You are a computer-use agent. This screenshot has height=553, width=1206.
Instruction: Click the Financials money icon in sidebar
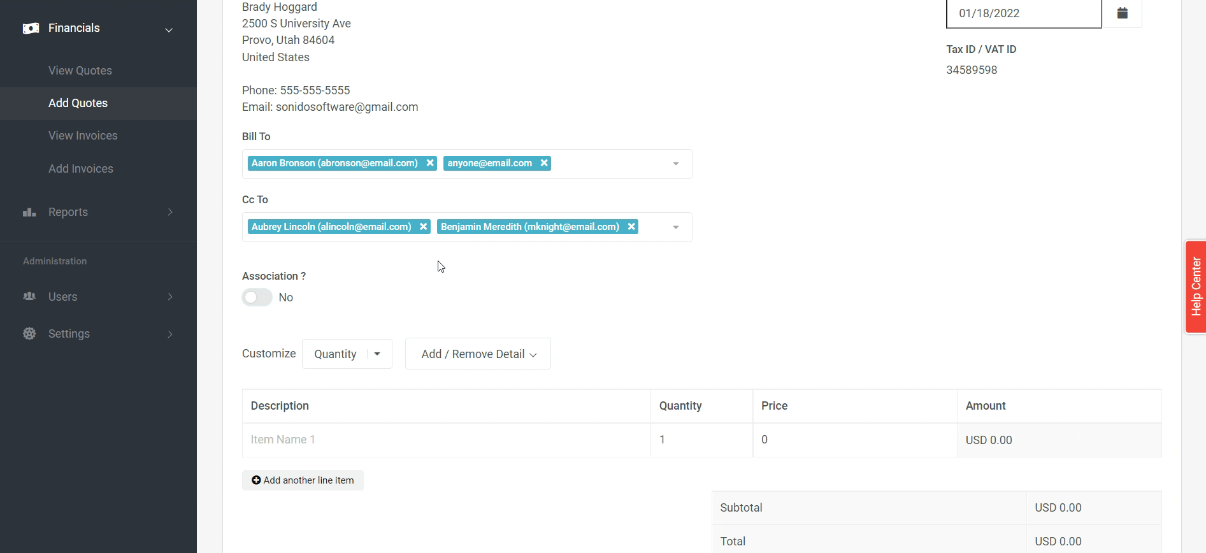(x=31, y=28)
